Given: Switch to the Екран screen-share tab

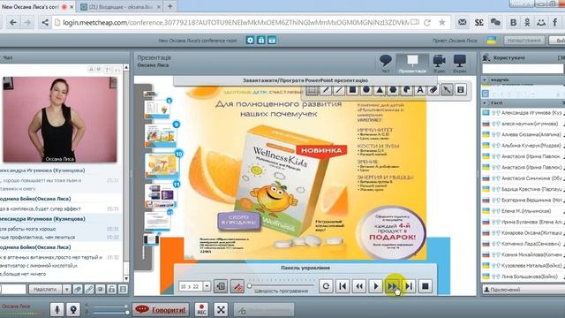Looking at the screenshot, I should tap(459, 64).
